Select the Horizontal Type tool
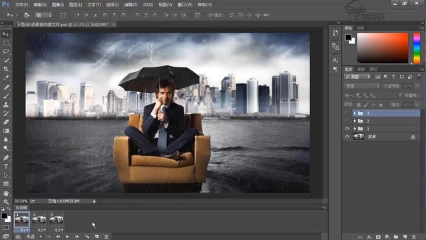This screenshot has width=426, height=240. pyautogui.click(x=6, y=166)
